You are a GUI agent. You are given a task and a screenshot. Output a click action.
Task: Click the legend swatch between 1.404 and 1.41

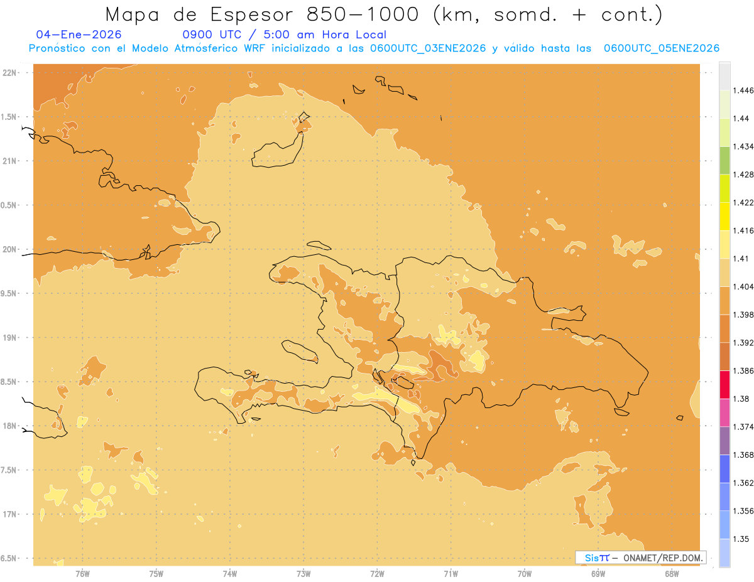pos(724,272)
